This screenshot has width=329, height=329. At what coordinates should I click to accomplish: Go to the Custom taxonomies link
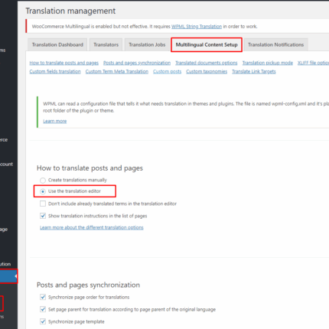(207, 71)
